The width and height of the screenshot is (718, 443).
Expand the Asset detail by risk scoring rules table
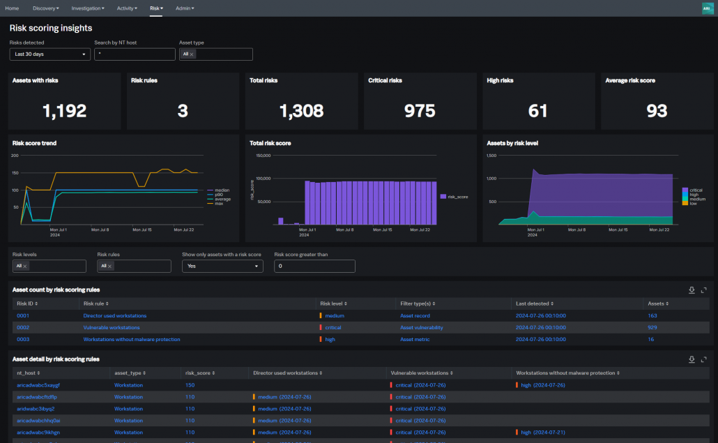pos(703,359)
